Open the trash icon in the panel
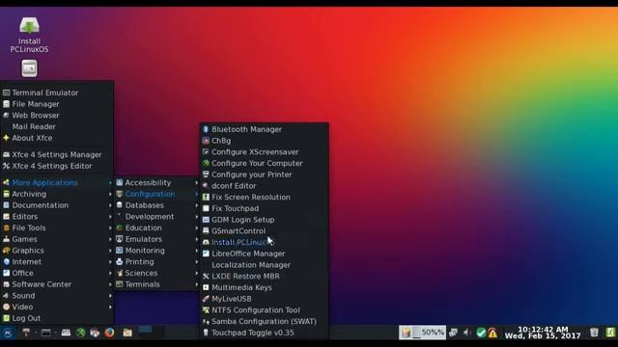The width and height of the screenshot is (618, 347). (x=594, y=333)
